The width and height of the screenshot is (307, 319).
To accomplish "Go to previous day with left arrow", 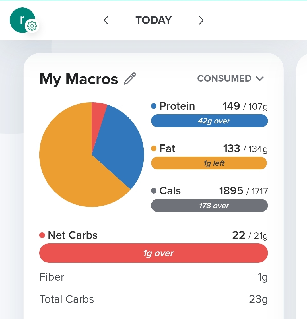I will point(106,20).
